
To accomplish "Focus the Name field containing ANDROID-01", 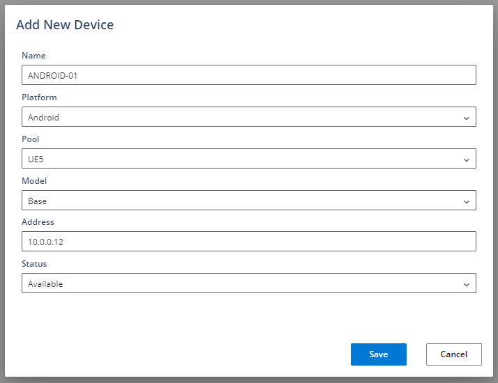I will point(248,75).
